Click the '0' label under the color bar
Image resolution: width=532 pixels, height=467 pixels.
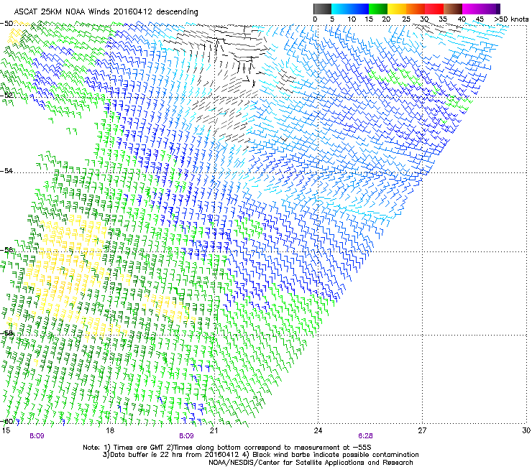315,19
